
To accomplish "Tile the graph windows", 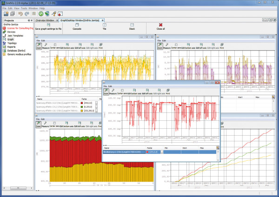I will (105, 26).
